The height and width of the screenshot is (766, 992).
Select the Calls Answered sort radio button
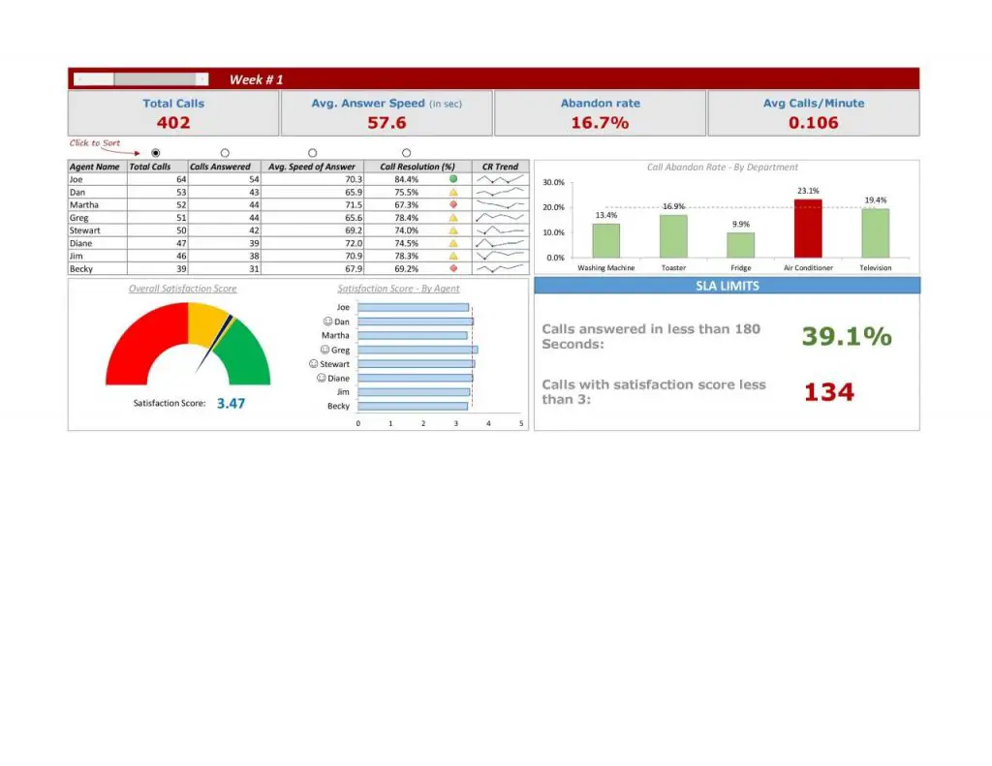tap(225, 152)
